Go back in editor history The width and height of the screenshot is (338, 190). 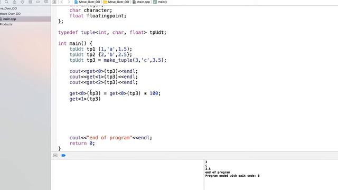point(62,2)
